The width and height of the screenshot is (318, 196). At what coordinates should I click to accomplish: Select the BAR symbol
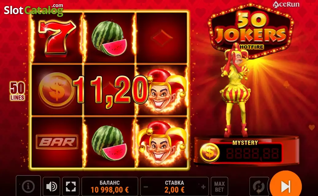tap(57, 142)
